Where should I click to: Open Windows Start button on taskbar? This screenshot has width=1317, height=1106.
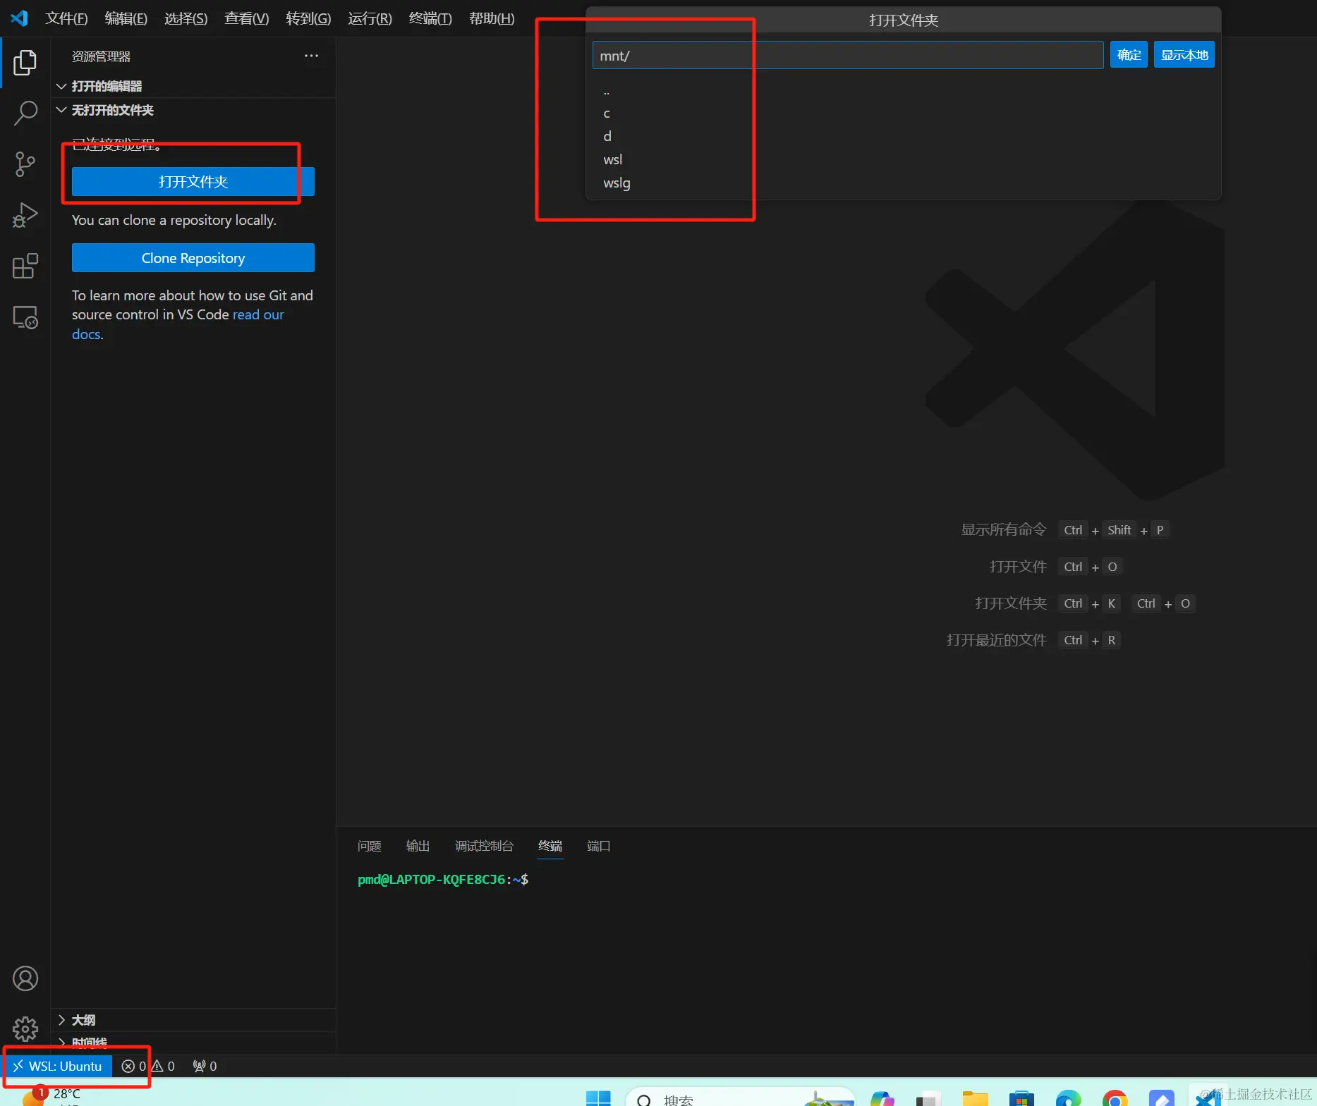pos(598,1098)
